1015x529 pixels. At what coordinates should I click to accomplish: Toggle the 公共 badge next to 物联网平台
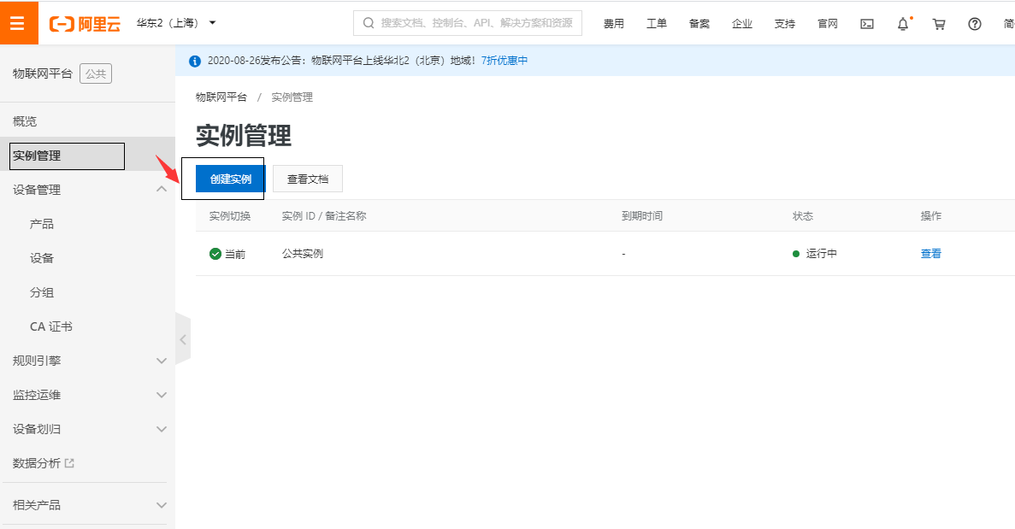pyautogui.click(x=95, y=73)
